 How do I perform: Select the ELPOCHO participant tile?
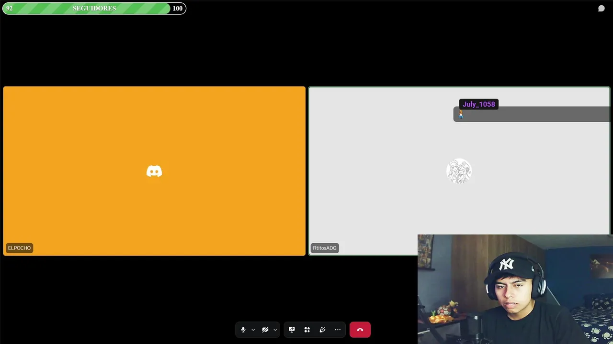(x=154, y=171)
